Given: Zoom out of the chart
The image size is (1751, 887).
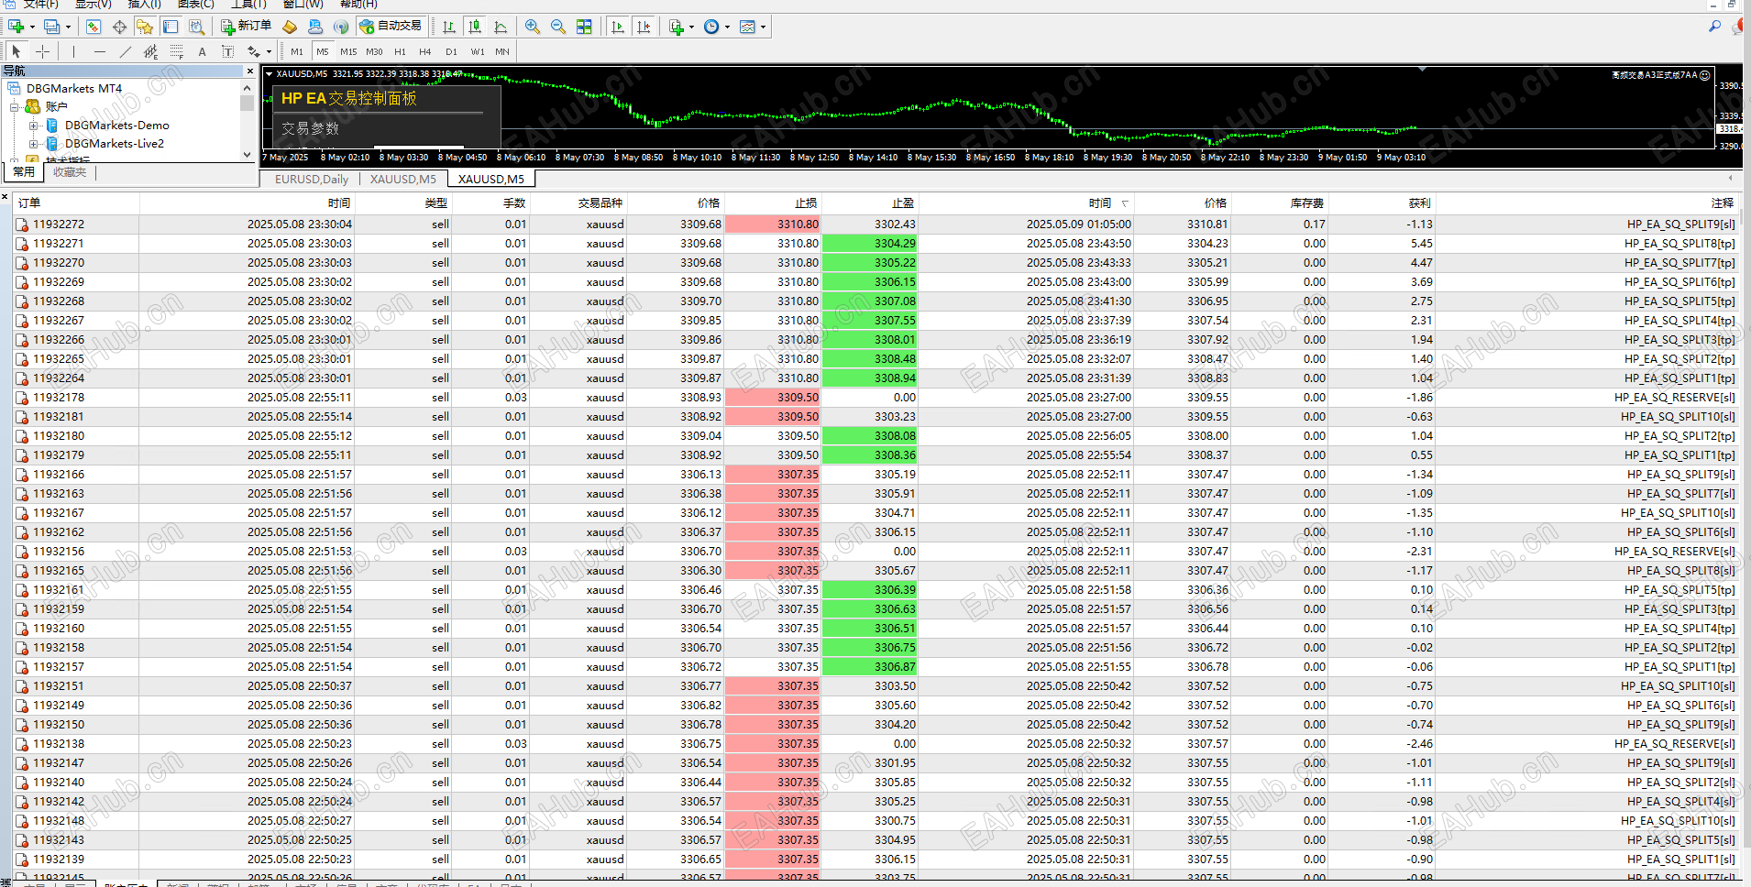Looking at the screenshot, I should point(558,27).
